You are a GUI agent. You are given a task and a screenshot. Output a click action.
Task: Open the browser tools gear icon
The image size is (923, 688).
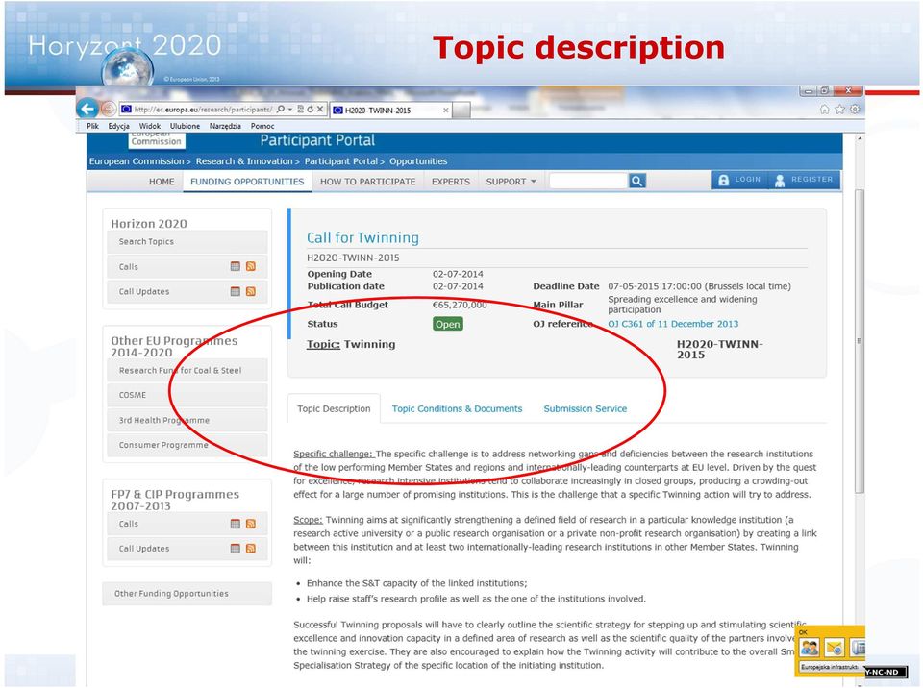(x=855, y=109)
